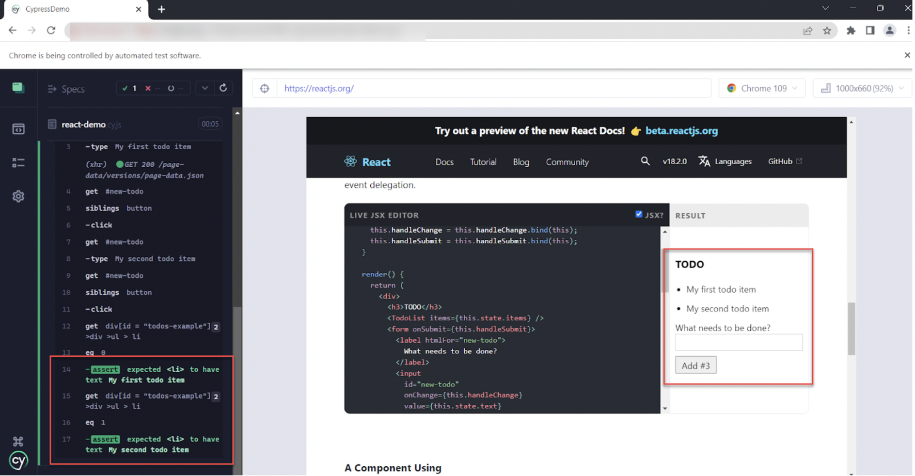Click the My first todo item list entry

point(721,289)
